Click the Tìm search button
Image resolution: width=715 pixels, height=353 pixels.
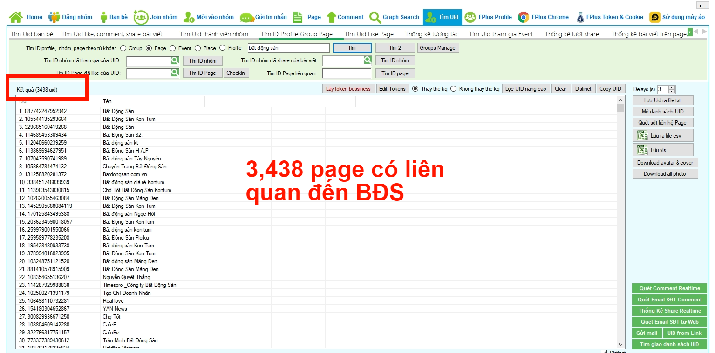pyautogui.click(x=352, y=48)
